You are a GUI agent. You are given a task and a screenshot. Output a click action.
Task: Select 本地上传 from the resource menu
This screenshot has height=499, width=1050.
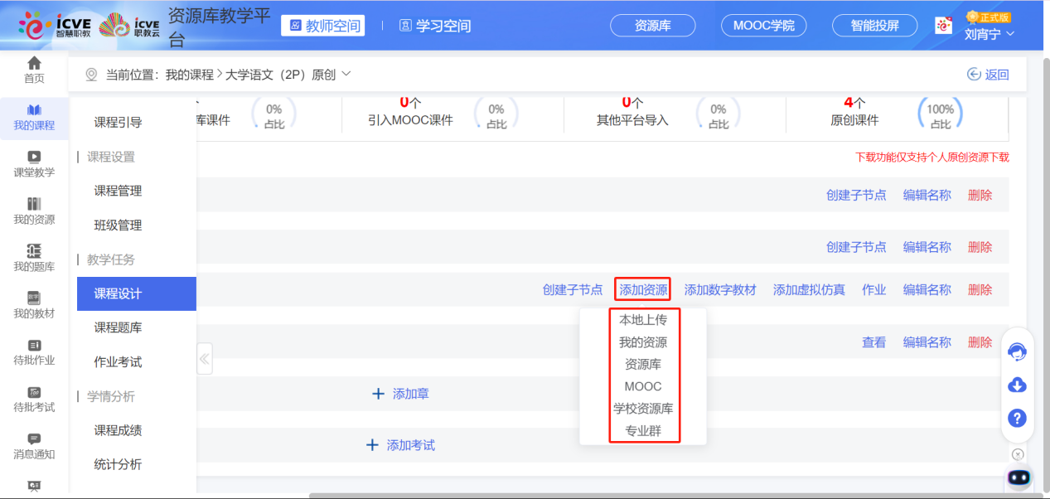pyautogui.click(x=643, y=320)
